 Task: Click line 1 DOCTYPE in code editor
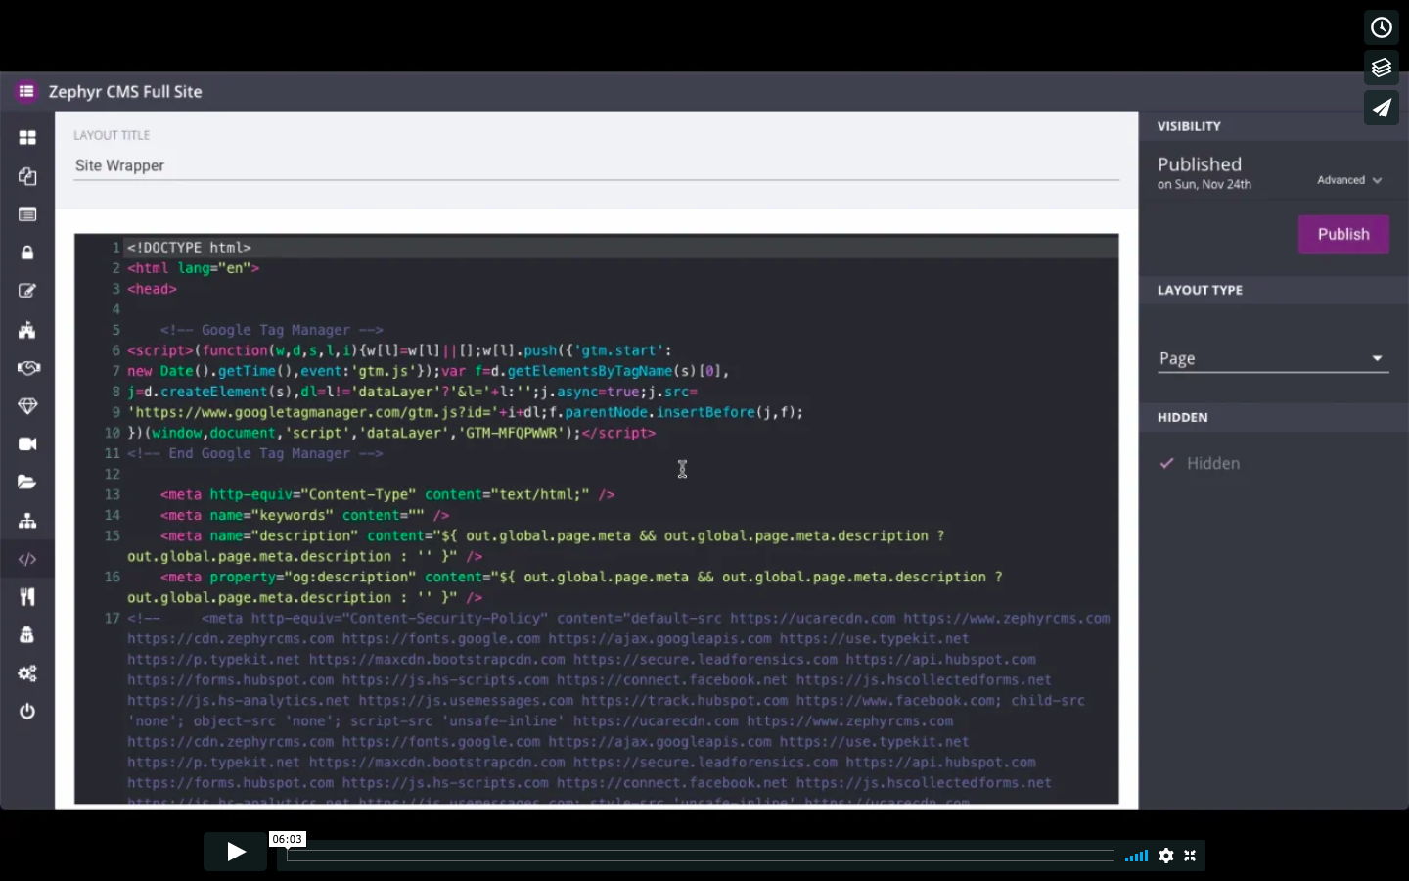pos(189,248)
